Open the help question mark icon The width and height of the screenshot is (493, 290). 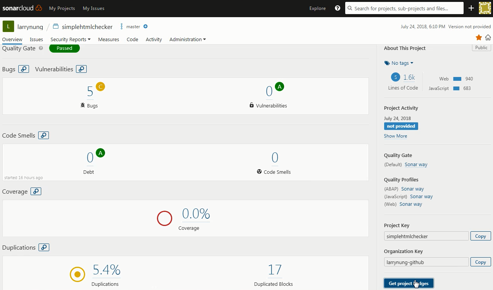coord(338,8)
